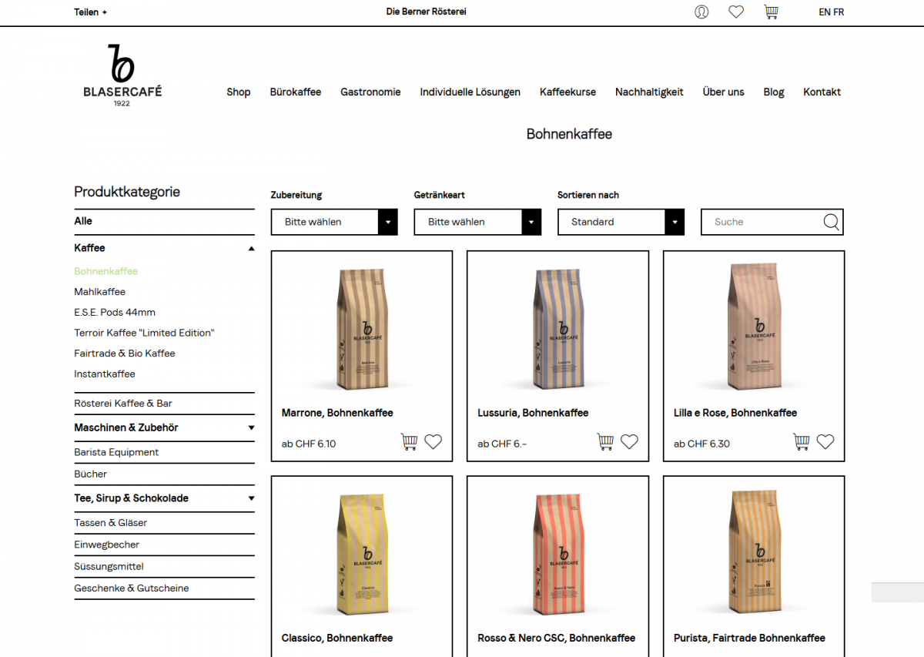Open the Einwegbecher category

pyautogui.click(x=107, y=545)
